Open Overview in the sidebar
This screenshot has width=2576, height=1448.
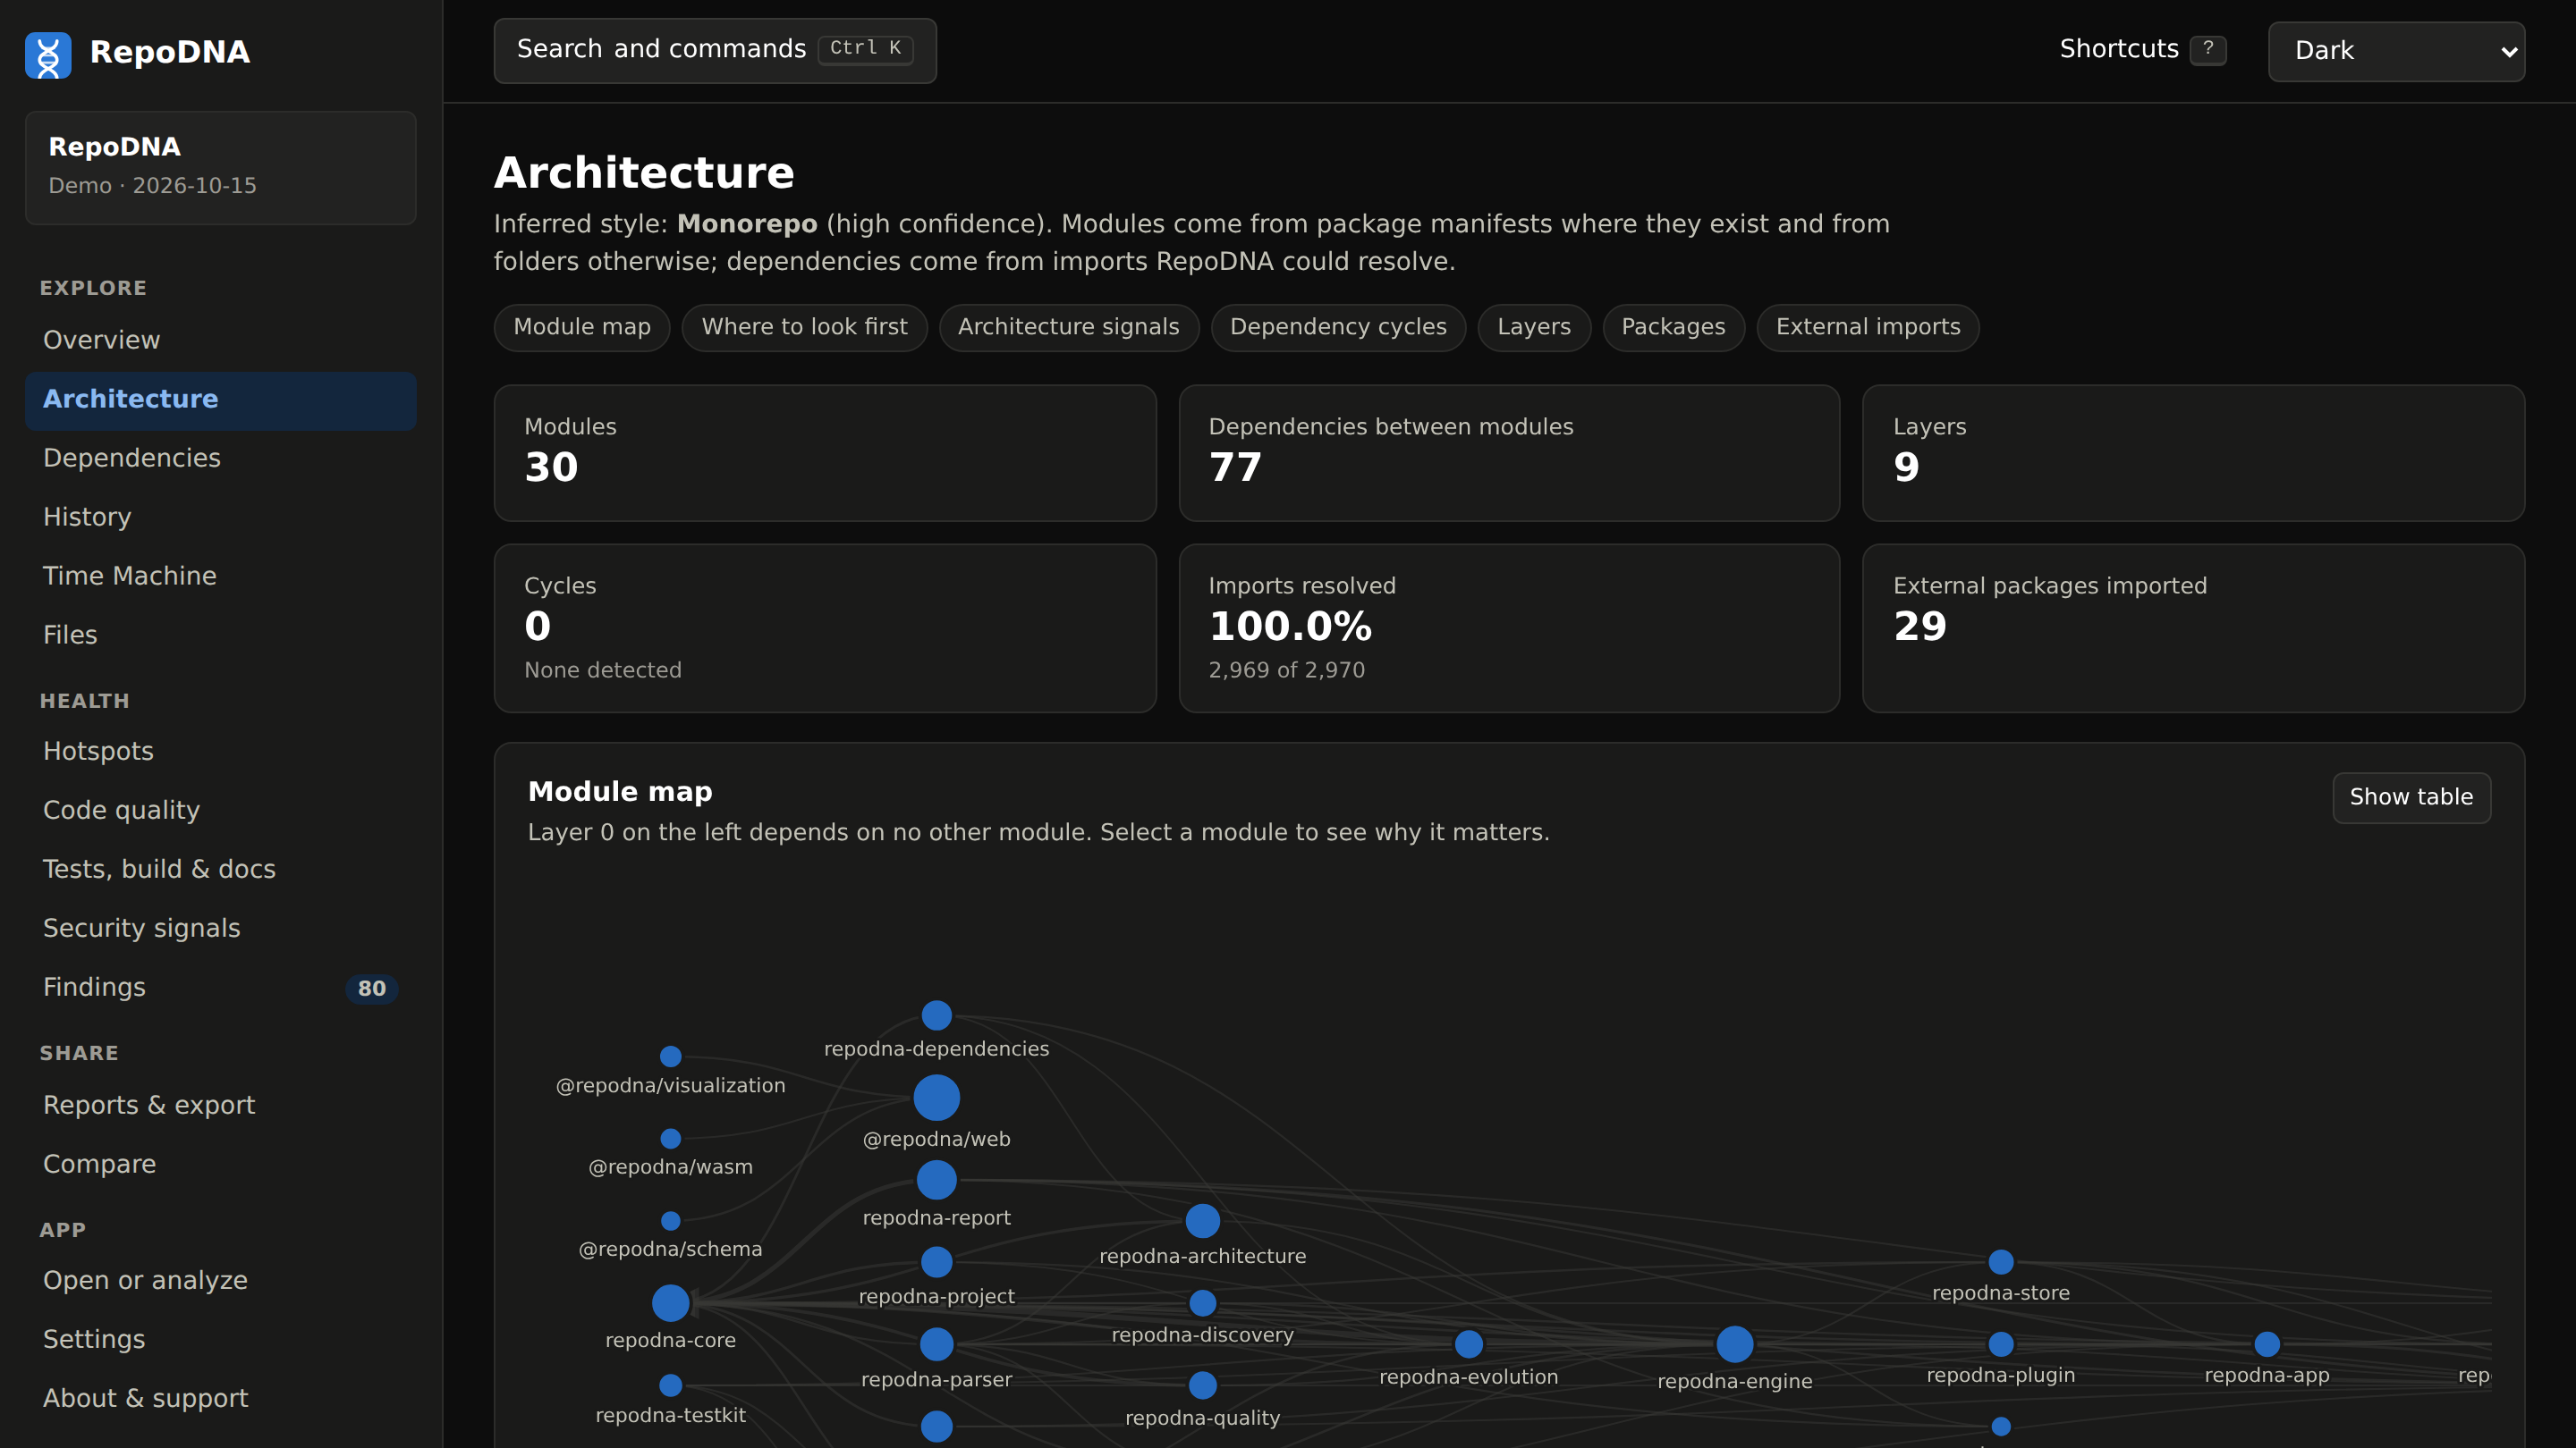220,340
